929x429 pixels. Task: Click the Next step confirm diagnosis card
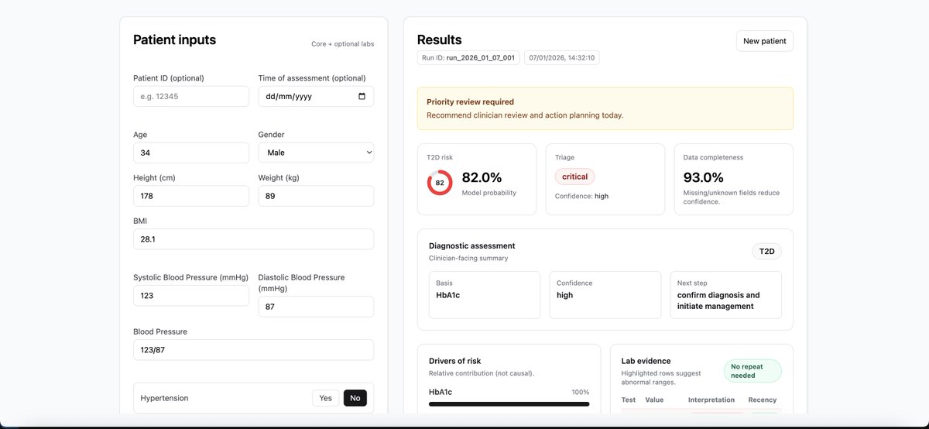coord(726,294)
